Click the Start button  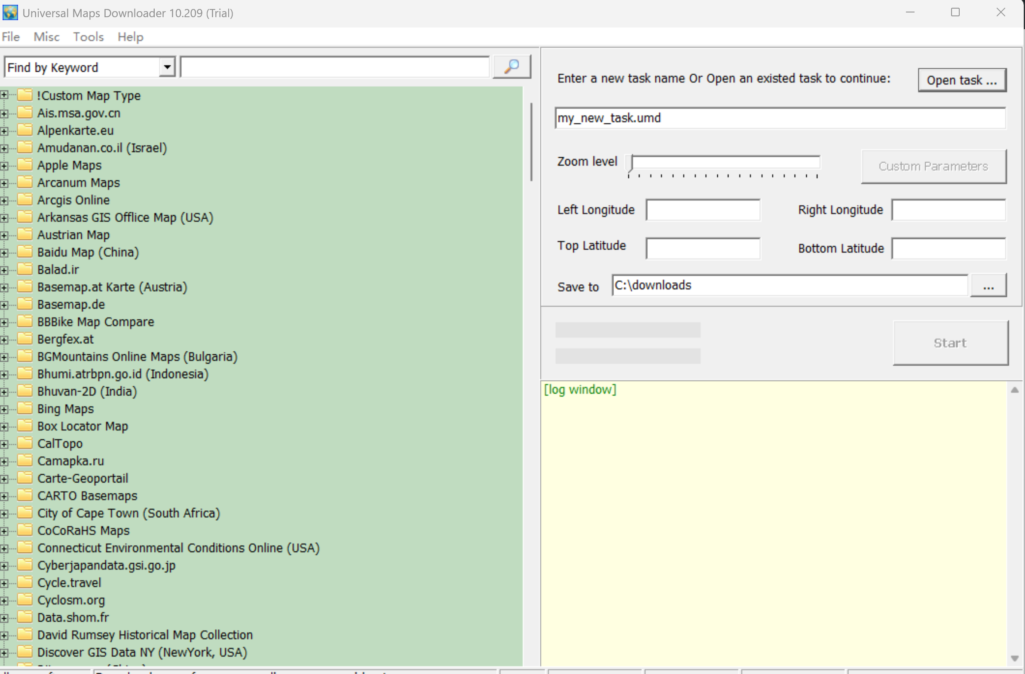tap(951, 343)
